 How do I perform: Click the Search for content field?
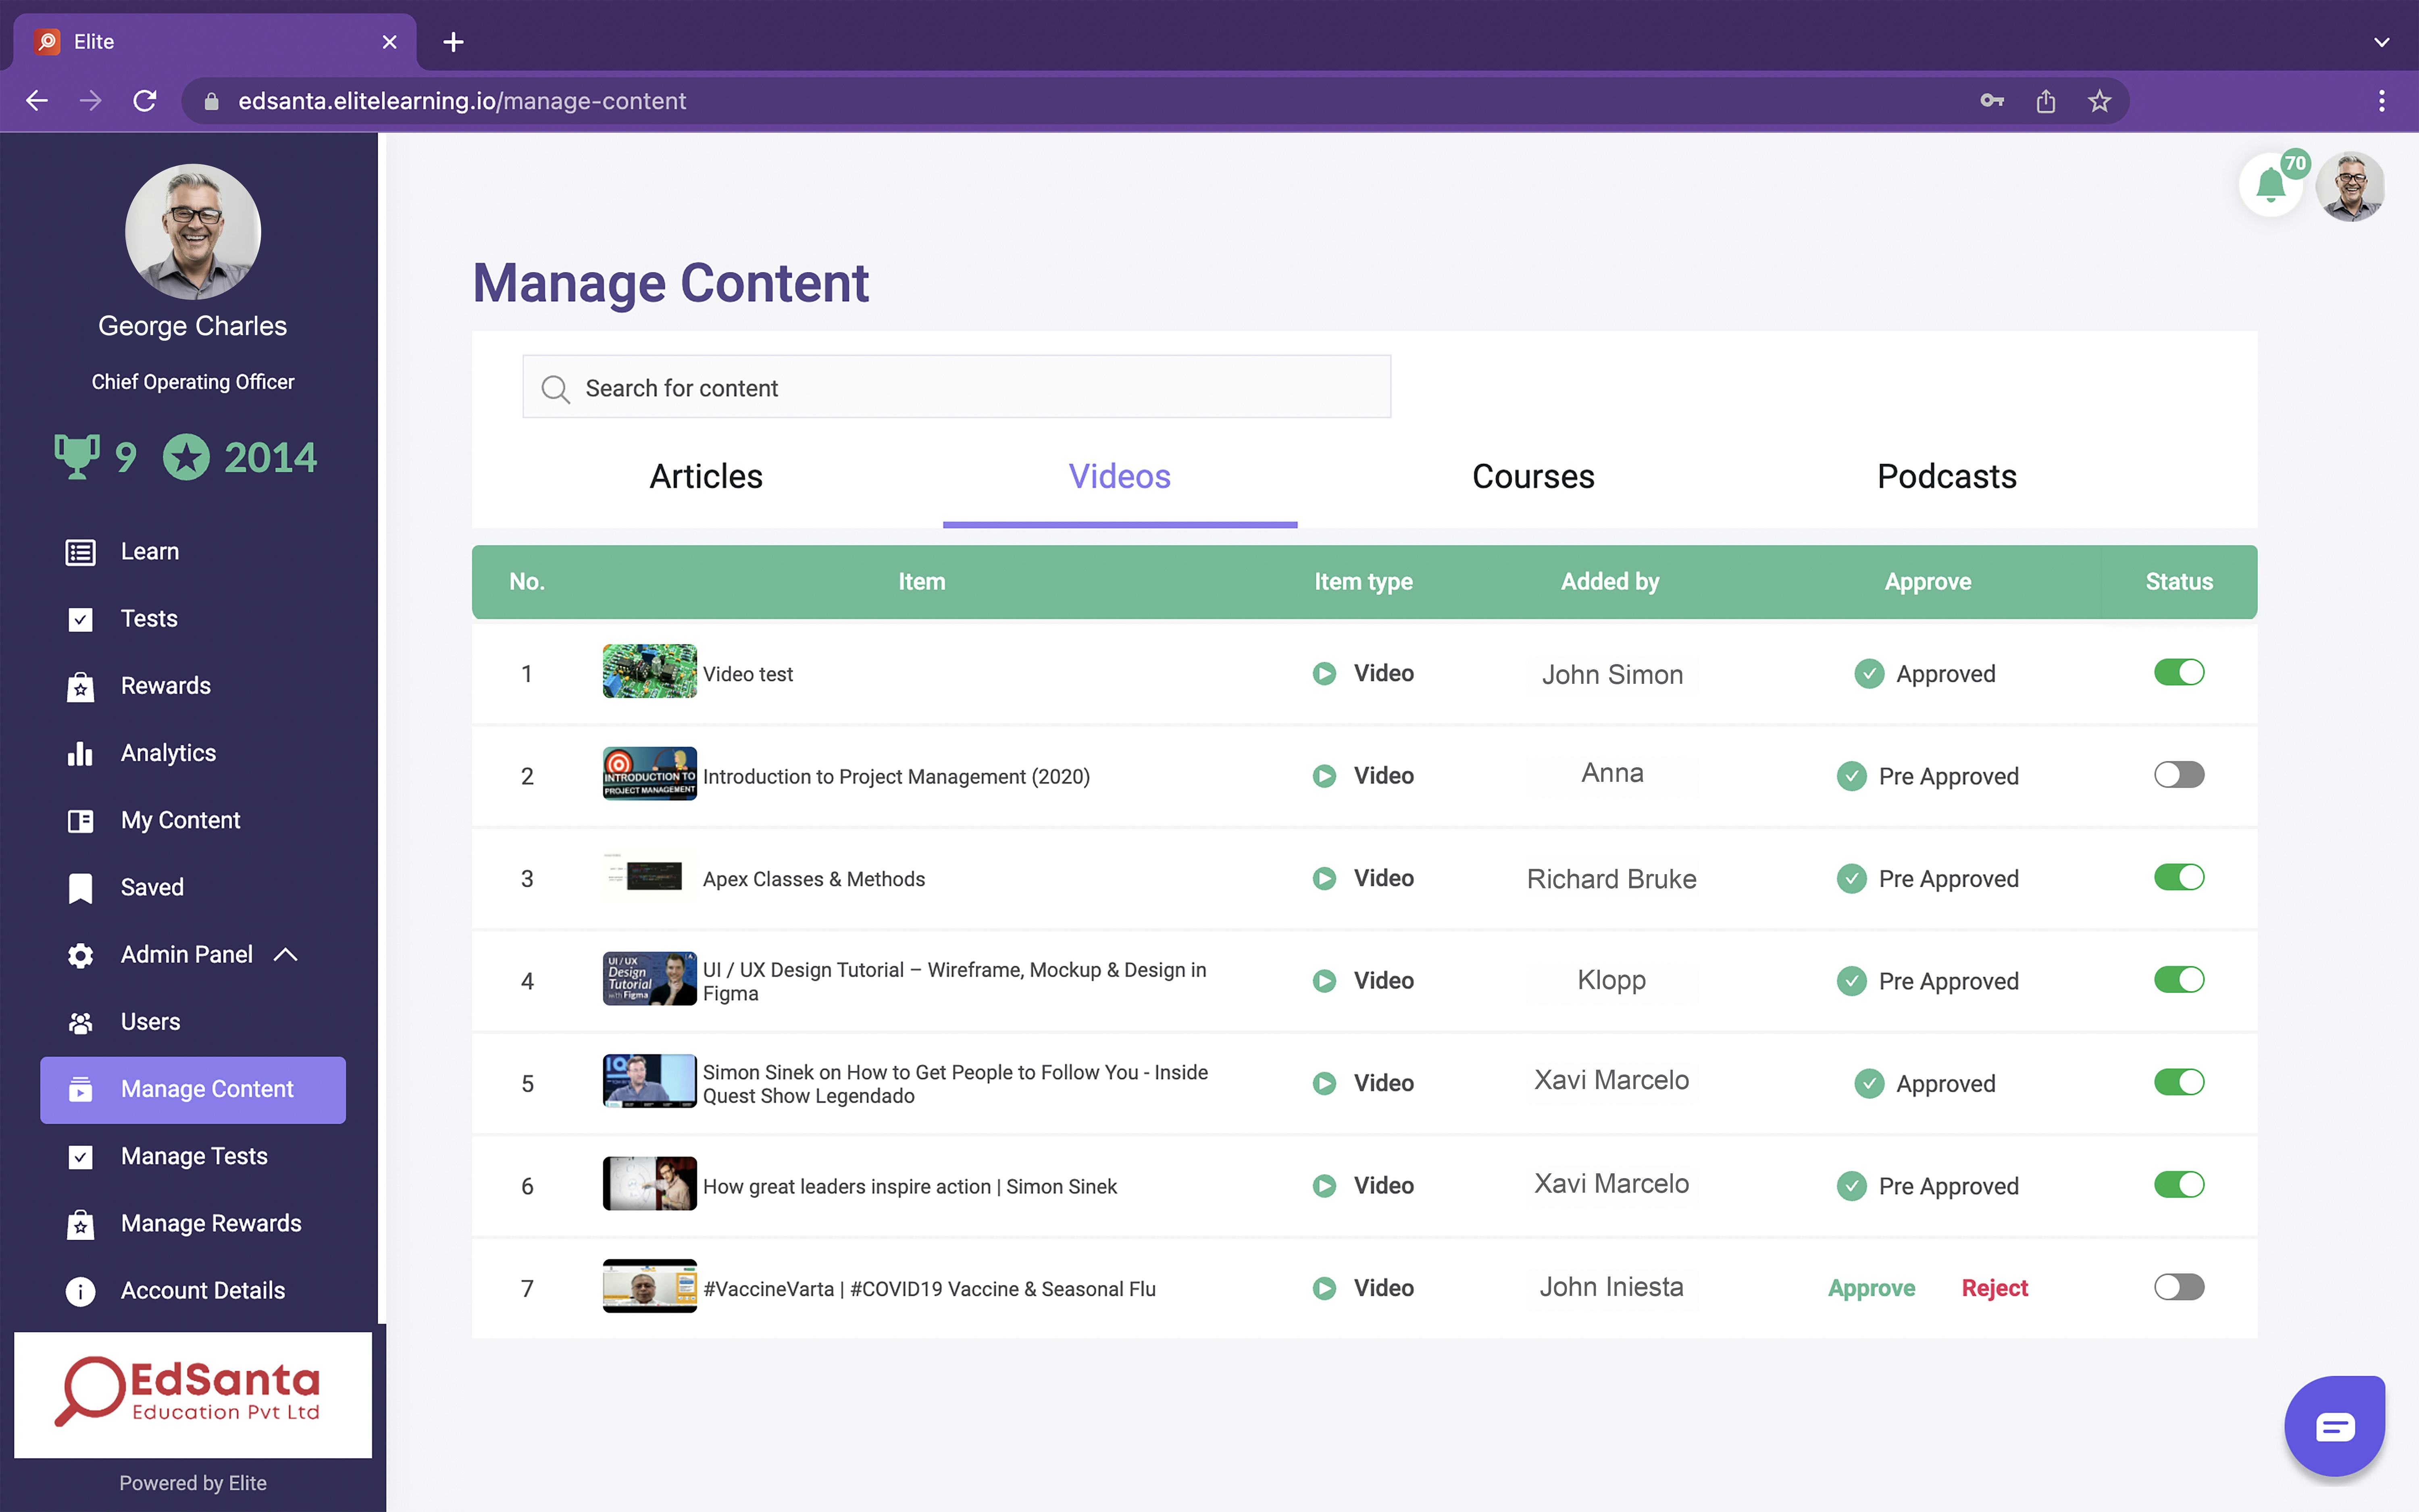point(957,388)
